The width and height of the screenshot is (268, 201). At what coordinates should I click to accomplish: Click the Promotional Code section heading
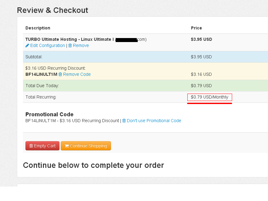[x=49, y=114]
